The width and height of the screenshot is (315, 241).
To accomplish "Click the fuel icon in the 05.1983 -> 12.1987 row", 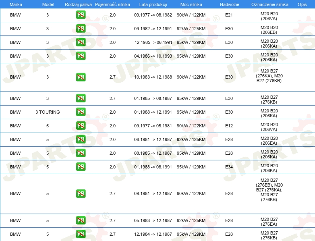I will click(81, 220).
